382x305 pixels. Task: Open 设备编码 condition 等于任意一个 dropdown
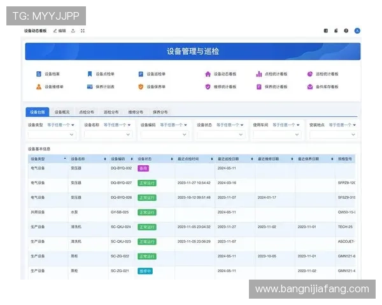pyautogui.click(x=173, y=125)
